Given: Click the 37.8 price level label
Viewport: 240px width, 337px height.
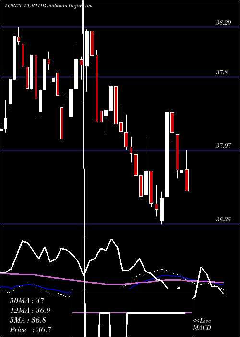Looking at the screenshot, I should pos(222,72).
